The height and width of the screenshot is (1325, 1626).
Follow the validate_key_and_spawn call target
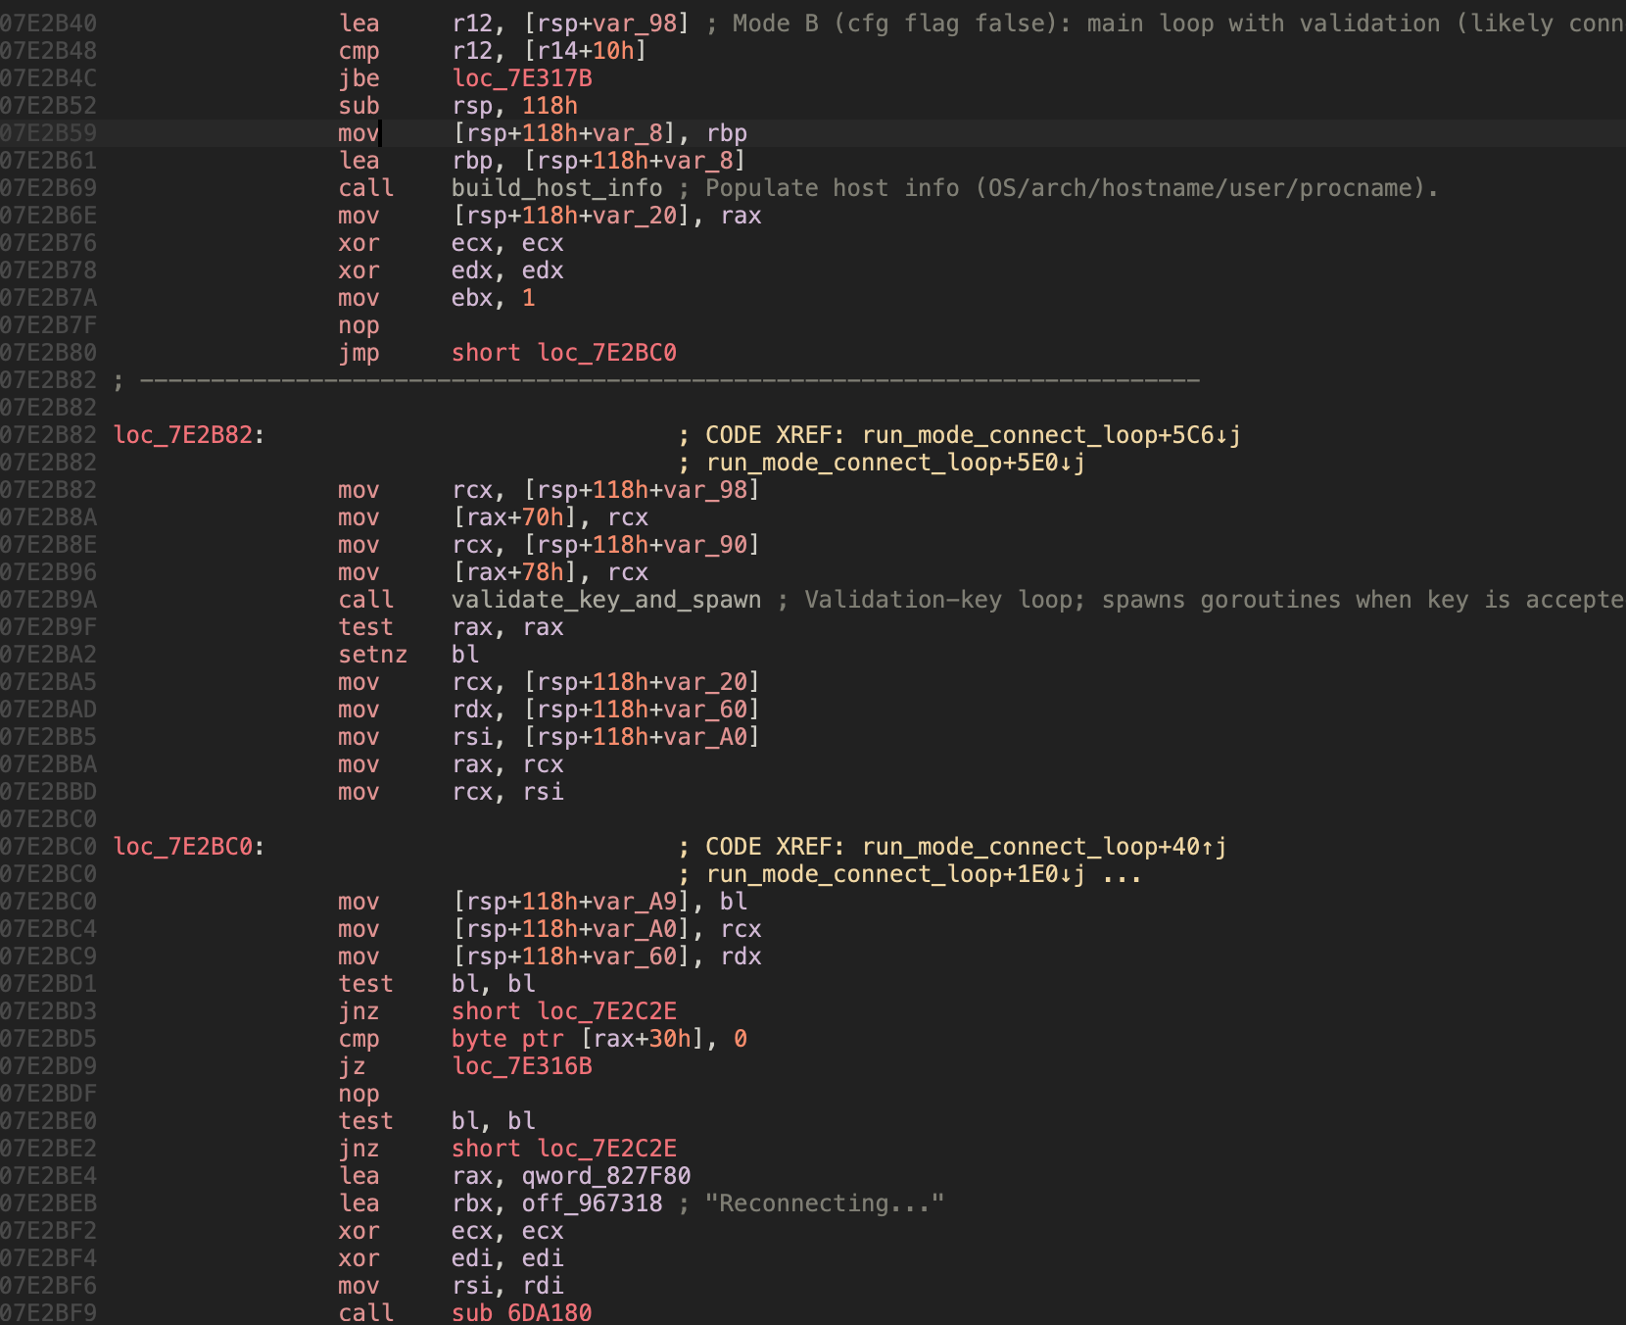(x=605, y=600)
